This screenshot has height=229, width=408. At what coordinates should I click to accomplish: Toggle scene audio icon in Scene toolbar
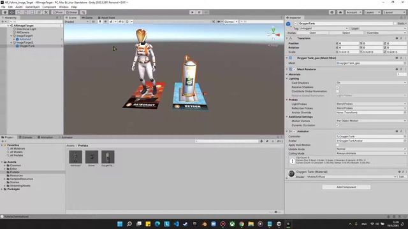(105, 22)
